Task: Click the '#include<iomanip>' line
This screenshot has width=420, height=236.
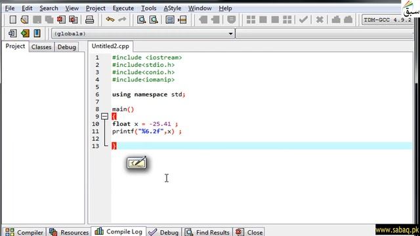Action: [143, 80]
